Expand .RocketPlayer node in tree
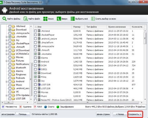This screenshot has width=148, height=118. tap(7, 44)
